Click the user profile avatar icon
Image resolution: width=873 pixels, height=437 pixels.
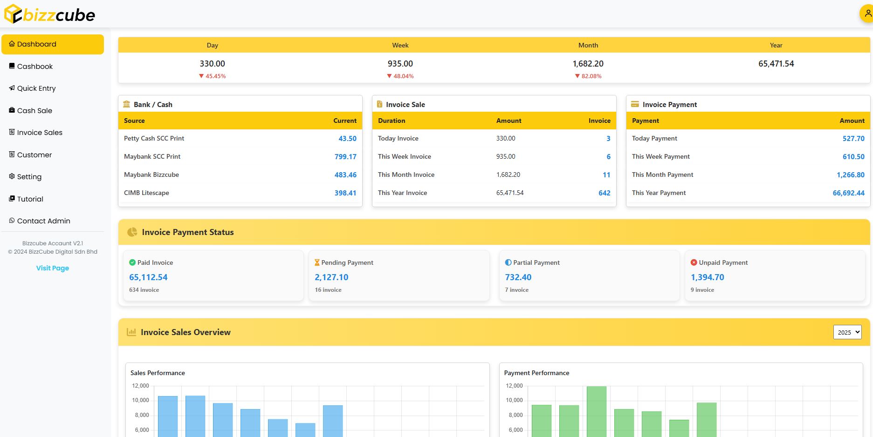(x=867, y=14)
